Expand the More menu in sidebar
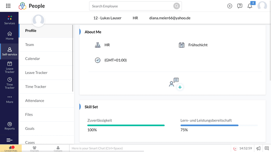This screenshot has width=271, height=152. (9, 99)
